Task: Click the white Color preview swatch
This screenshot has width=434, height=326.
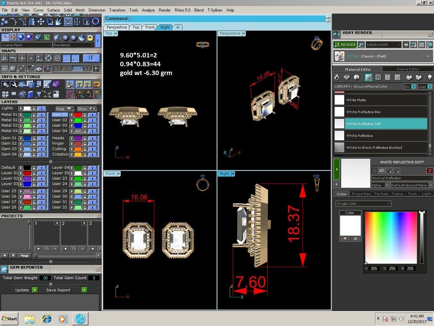Action: click(x=350, y=225)
